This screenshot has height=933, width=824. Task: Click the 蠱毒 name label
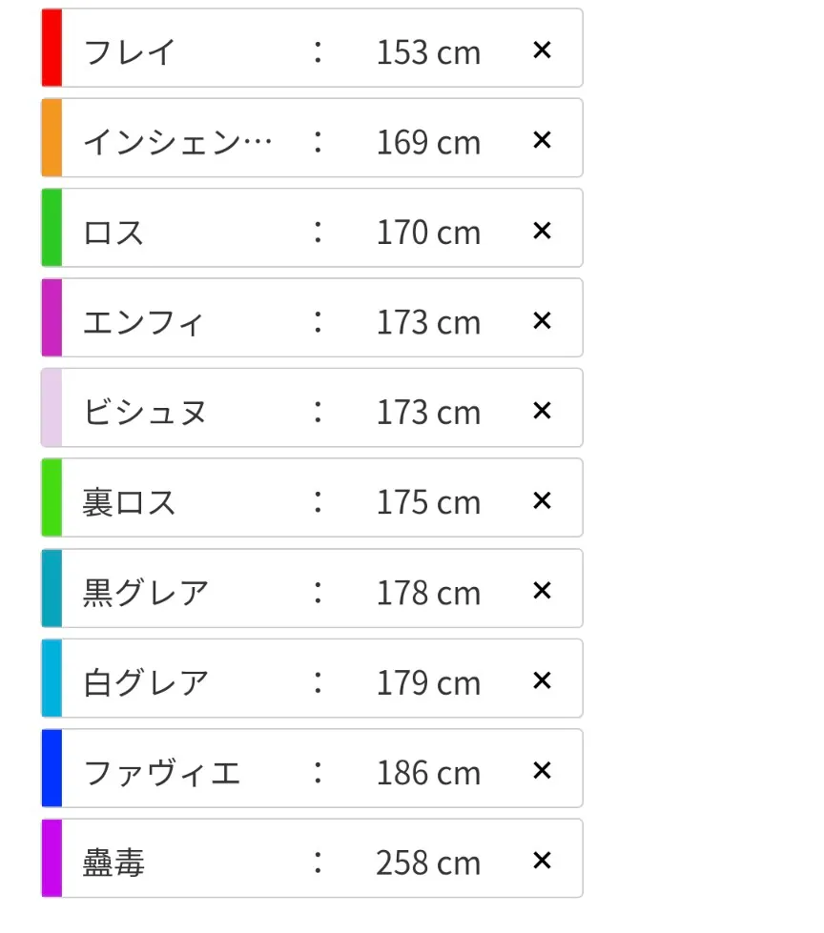[x=113, y=862]
